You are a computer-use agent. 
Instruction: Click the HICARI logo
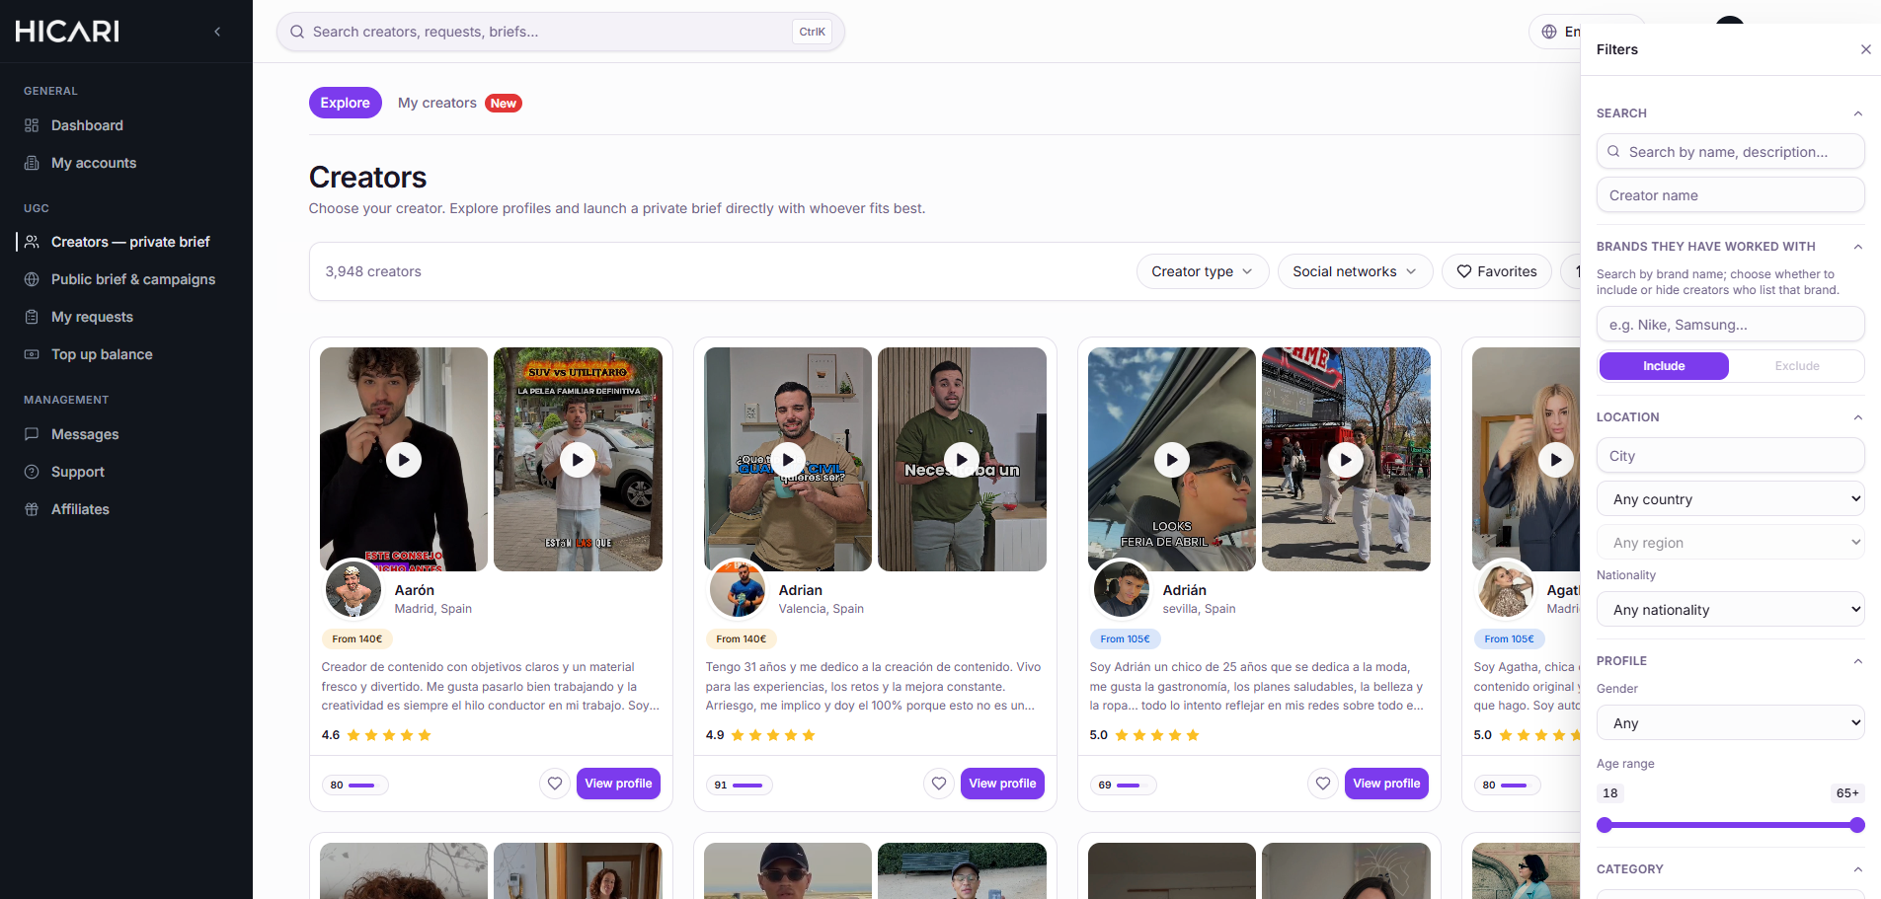point(67,32)
